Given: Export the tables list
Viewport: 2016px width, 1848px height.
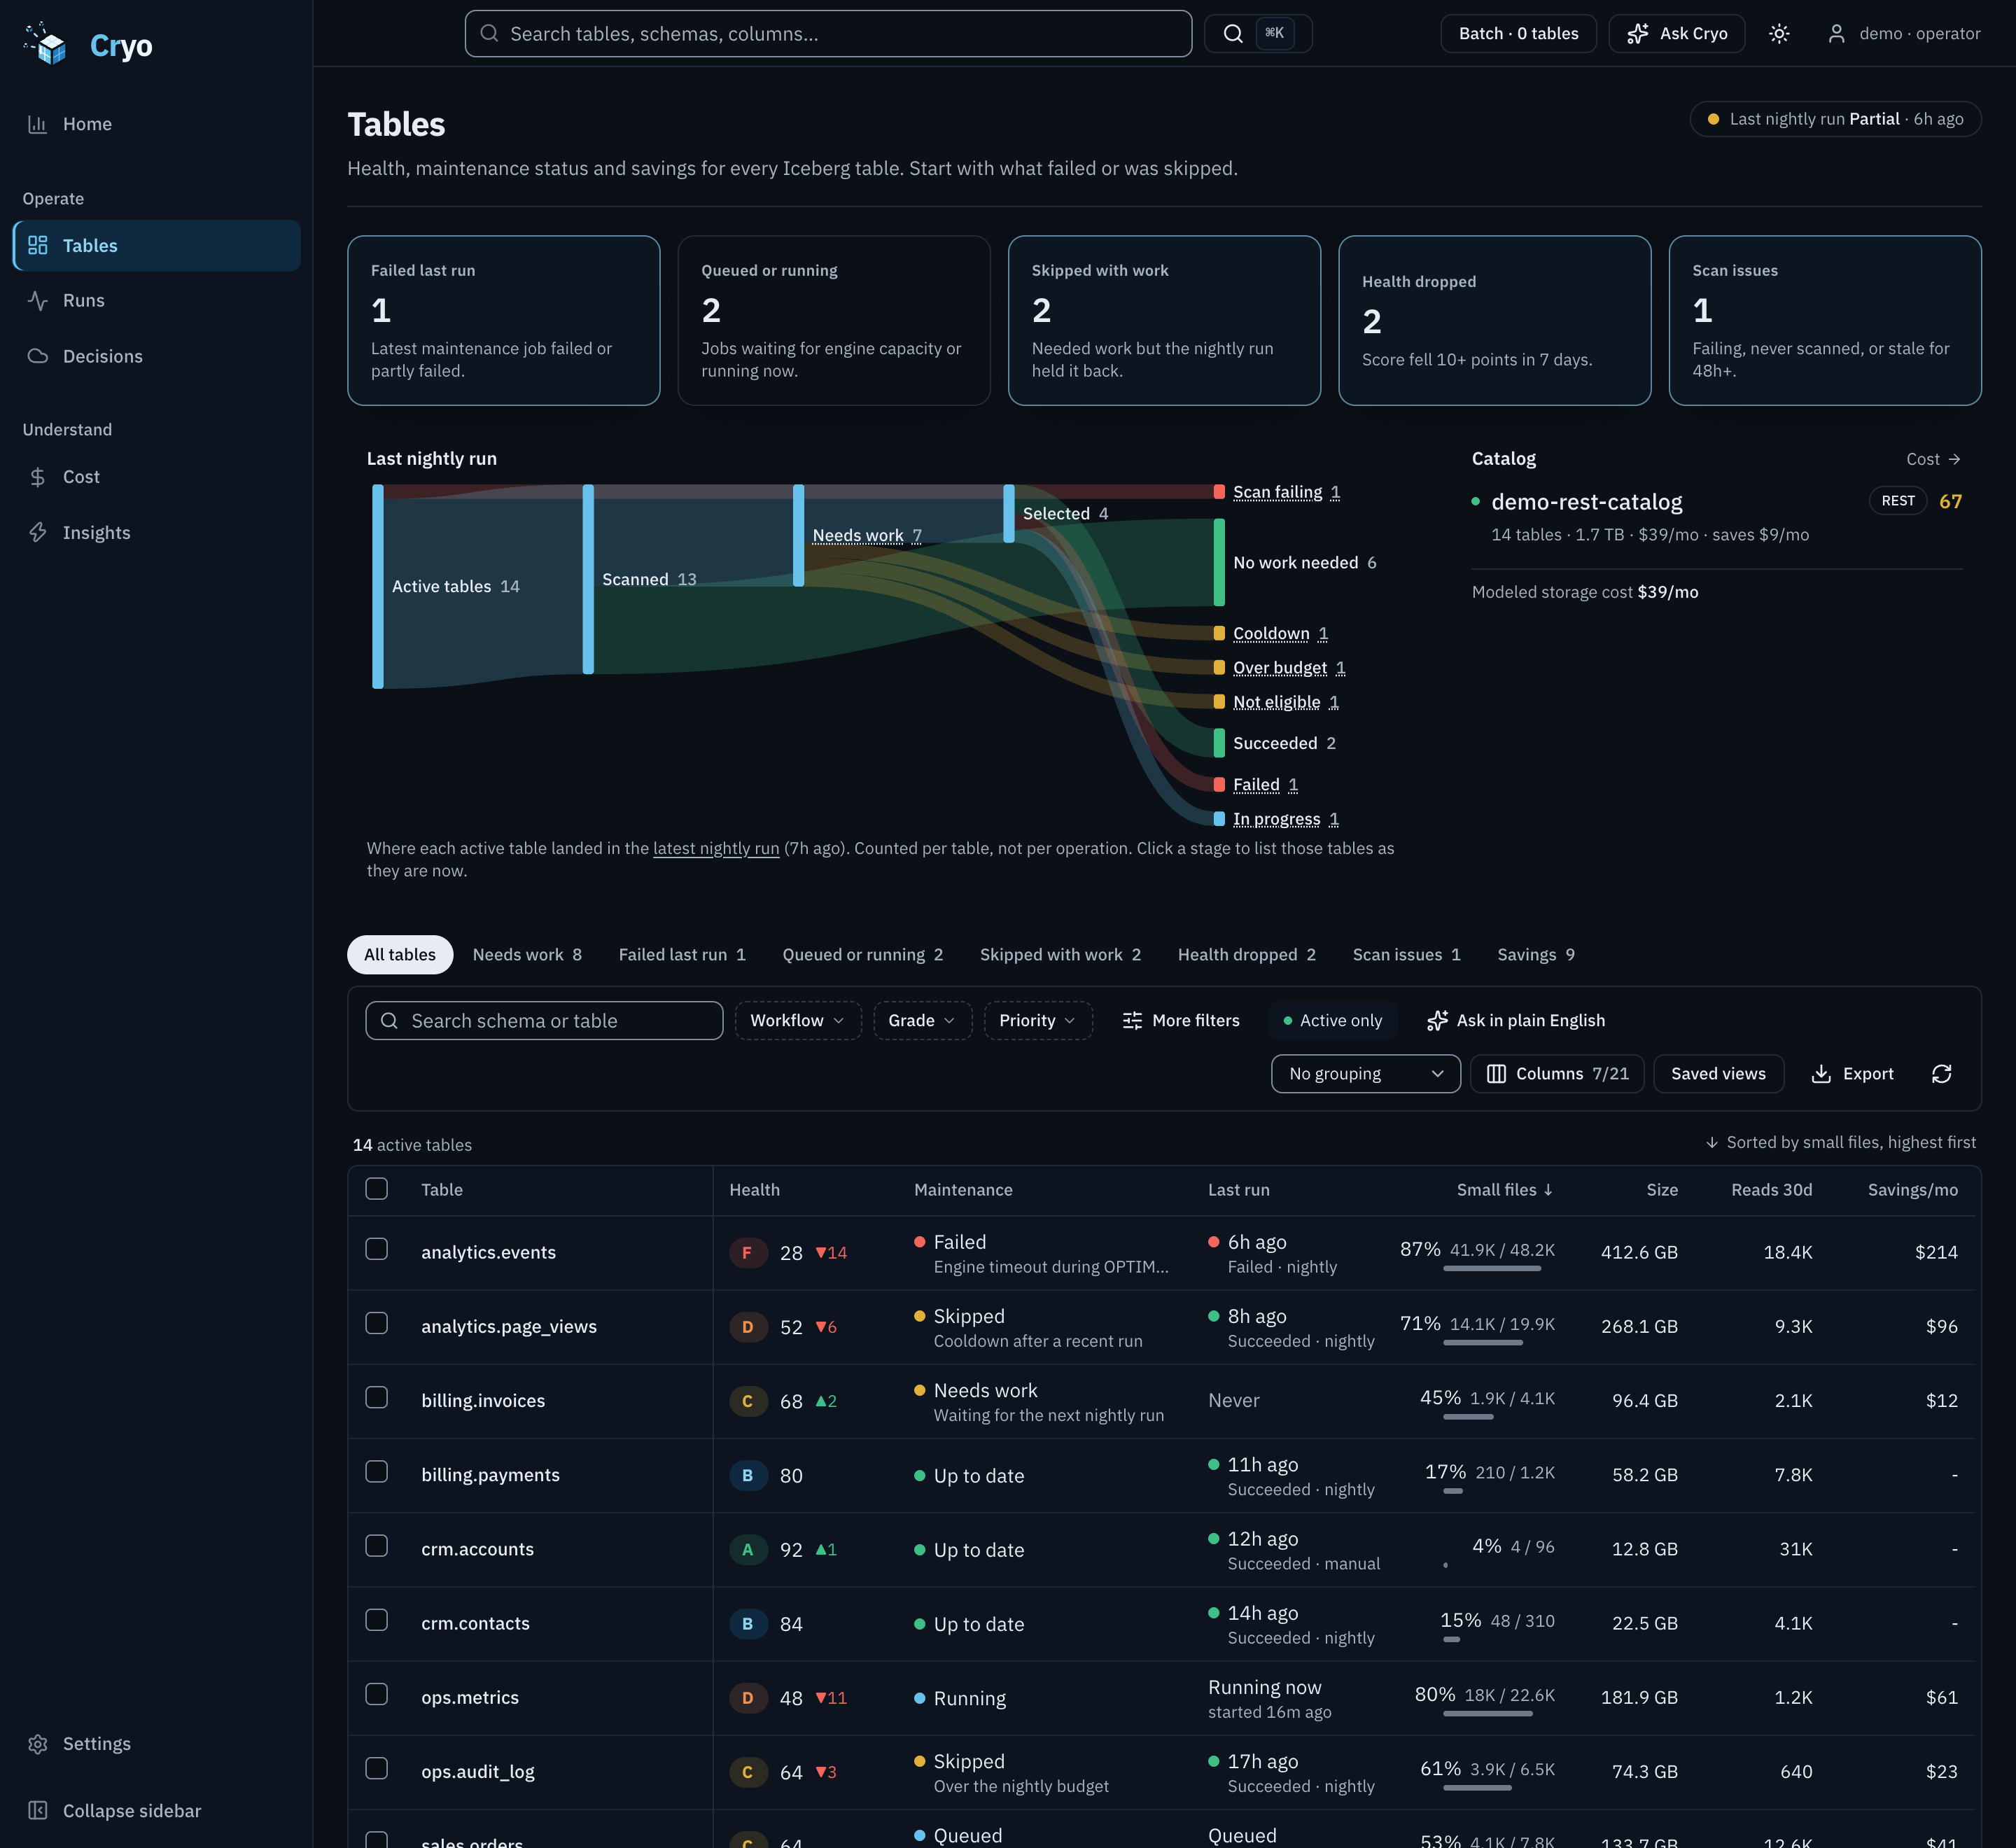Looking at the screenshot, I should tap(1852, 1073).
